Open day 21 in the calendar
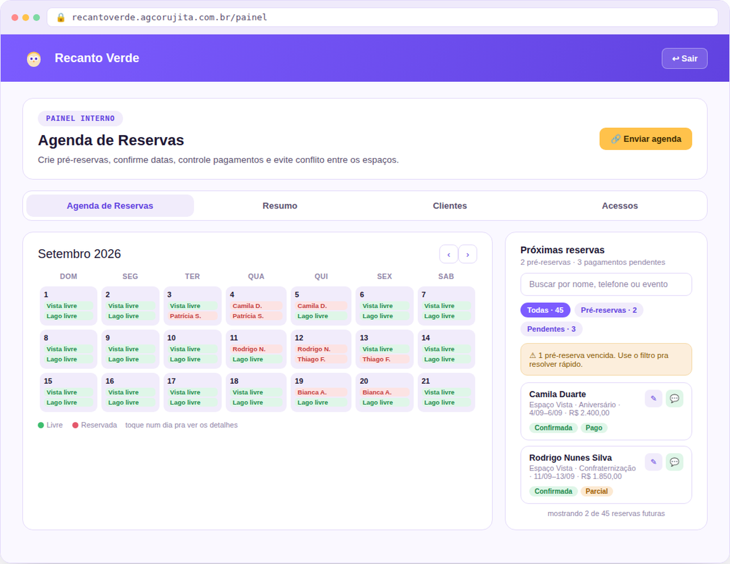Image resolution: width=730 pixels, height=564 pixels. tap(446, 393)
